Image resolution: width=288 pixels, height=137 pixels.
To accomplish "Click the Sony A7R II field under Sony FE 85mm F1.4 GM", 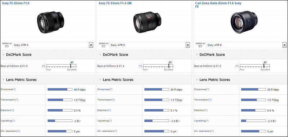I will point(148,45).
